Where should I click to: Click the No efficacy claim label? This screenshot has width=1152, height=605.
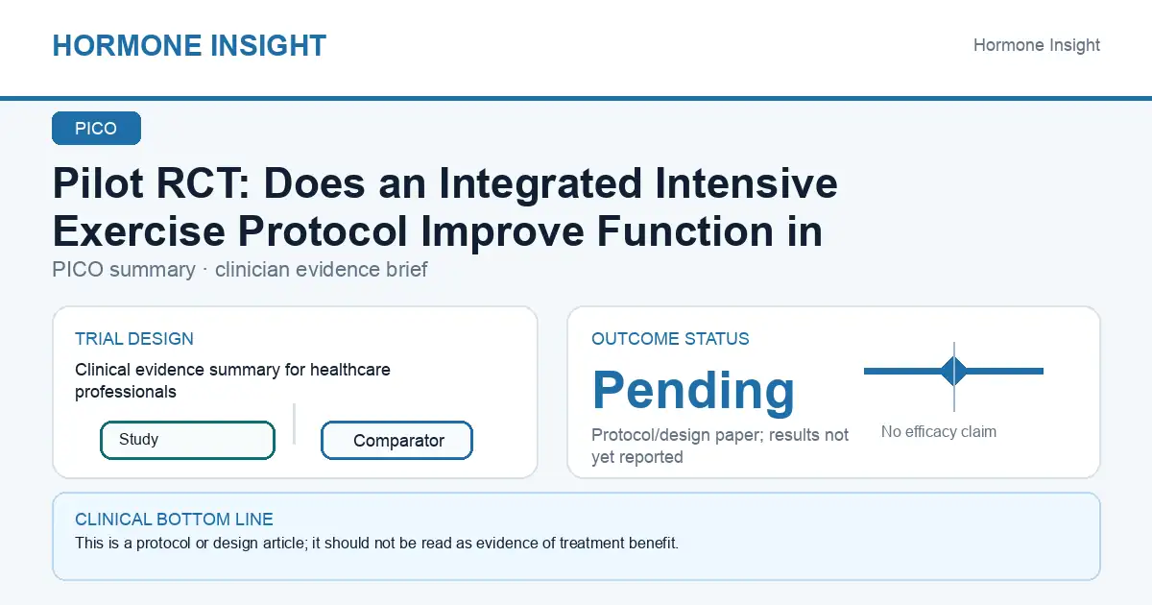[939, 432]
